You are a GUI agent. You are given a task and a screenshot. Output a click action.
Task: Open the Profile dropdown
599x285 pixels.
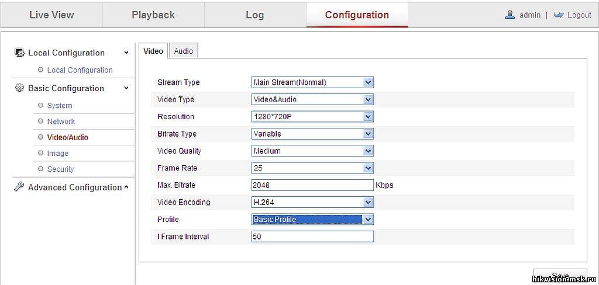click(312, 220)
